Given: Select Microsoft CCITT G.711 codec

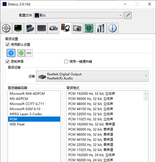Looking at the screenshot, I should [34, 104].
